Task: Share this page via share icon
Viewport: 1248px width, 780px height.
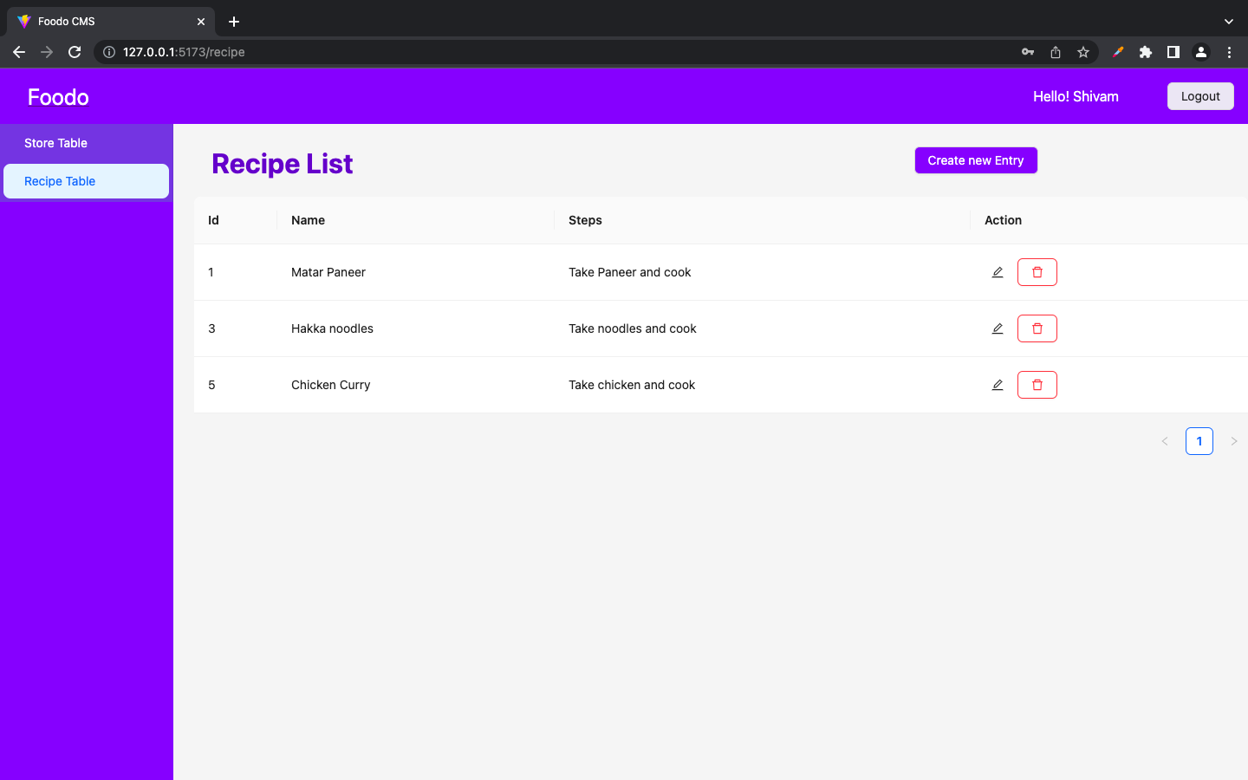Action: [x=1056, y=52]
